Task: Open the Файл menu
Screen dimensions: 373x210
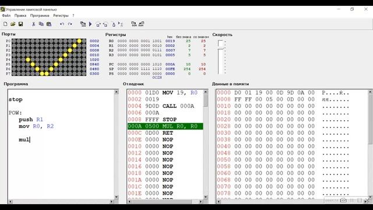Action: pos(6,16)
